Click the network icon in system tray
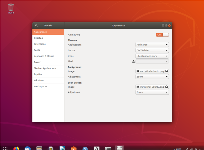 tap(187, 149)
